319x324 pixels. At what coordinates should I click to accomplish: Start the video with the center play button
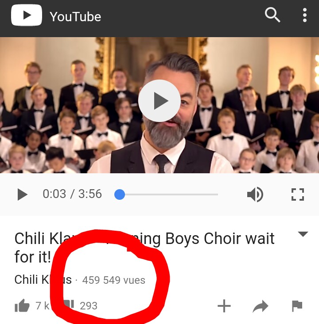159,101
